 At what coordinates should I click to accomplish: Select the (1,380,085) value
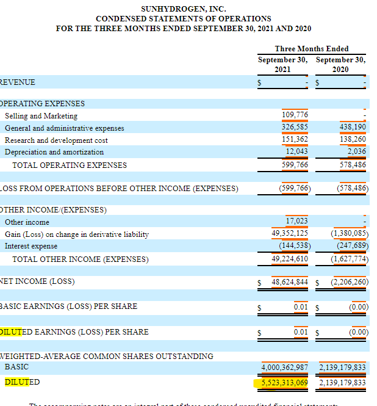350,233
